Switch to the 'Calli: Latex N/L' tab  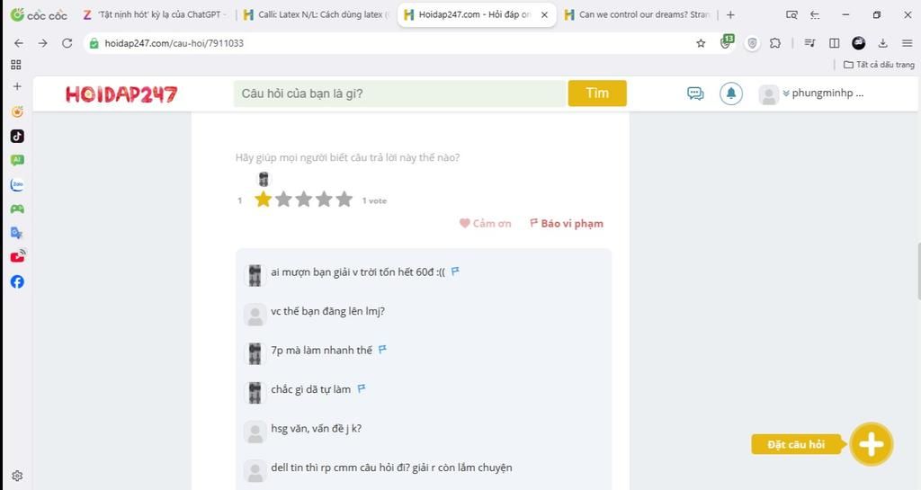[316, 14]
